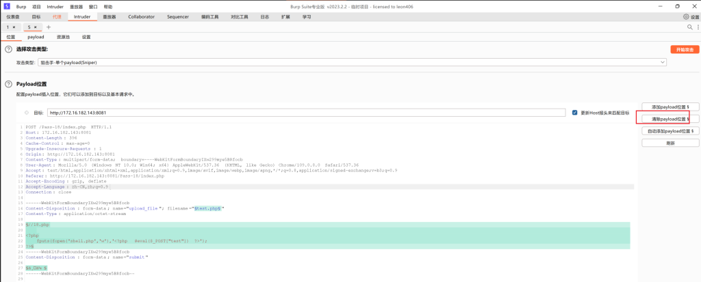Image resolution: width=701 pixels, height=282 pixels.
Task: Open the 窗口 menu
Action: (93, 7)
